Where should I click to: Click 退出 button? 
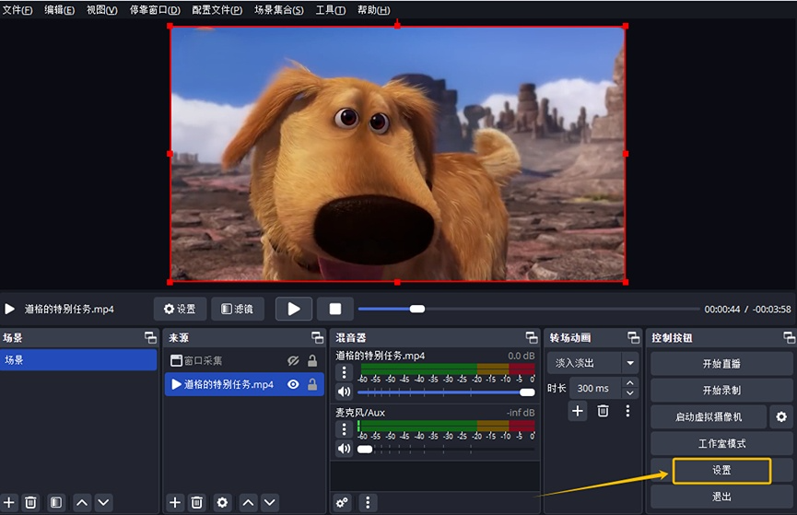tap(721, 497)
